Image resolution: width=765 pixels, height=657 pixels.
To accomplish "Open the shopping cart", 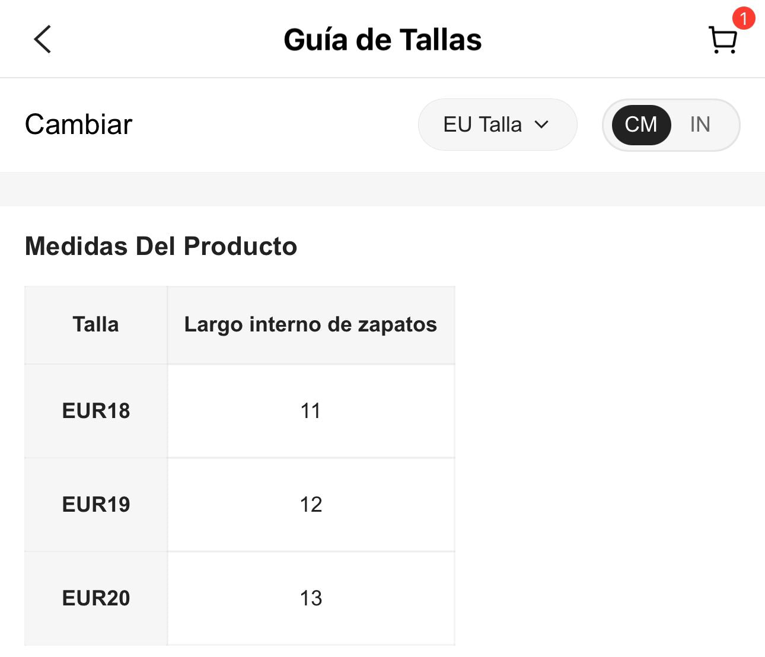I will click(723, 41).
